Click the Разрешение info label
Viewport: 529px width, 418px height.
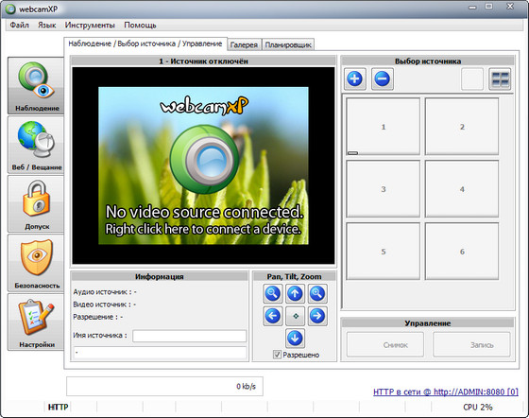(x=98, y=317)
